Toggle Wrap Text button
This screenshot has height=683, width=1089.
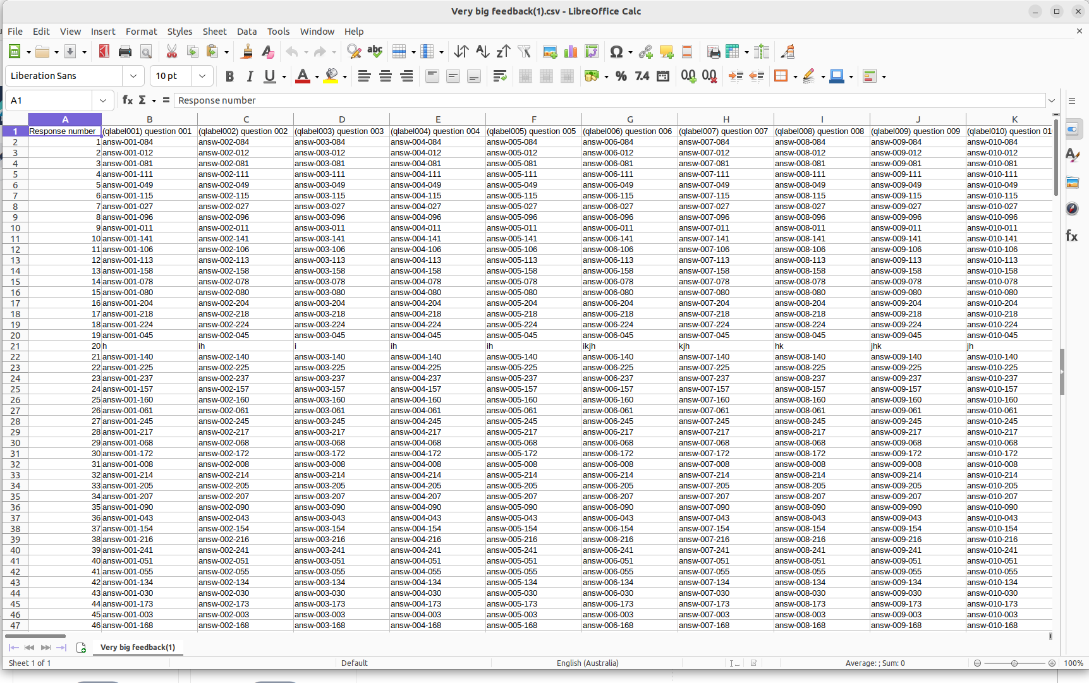pyautogui.click(x=499, y=76)
